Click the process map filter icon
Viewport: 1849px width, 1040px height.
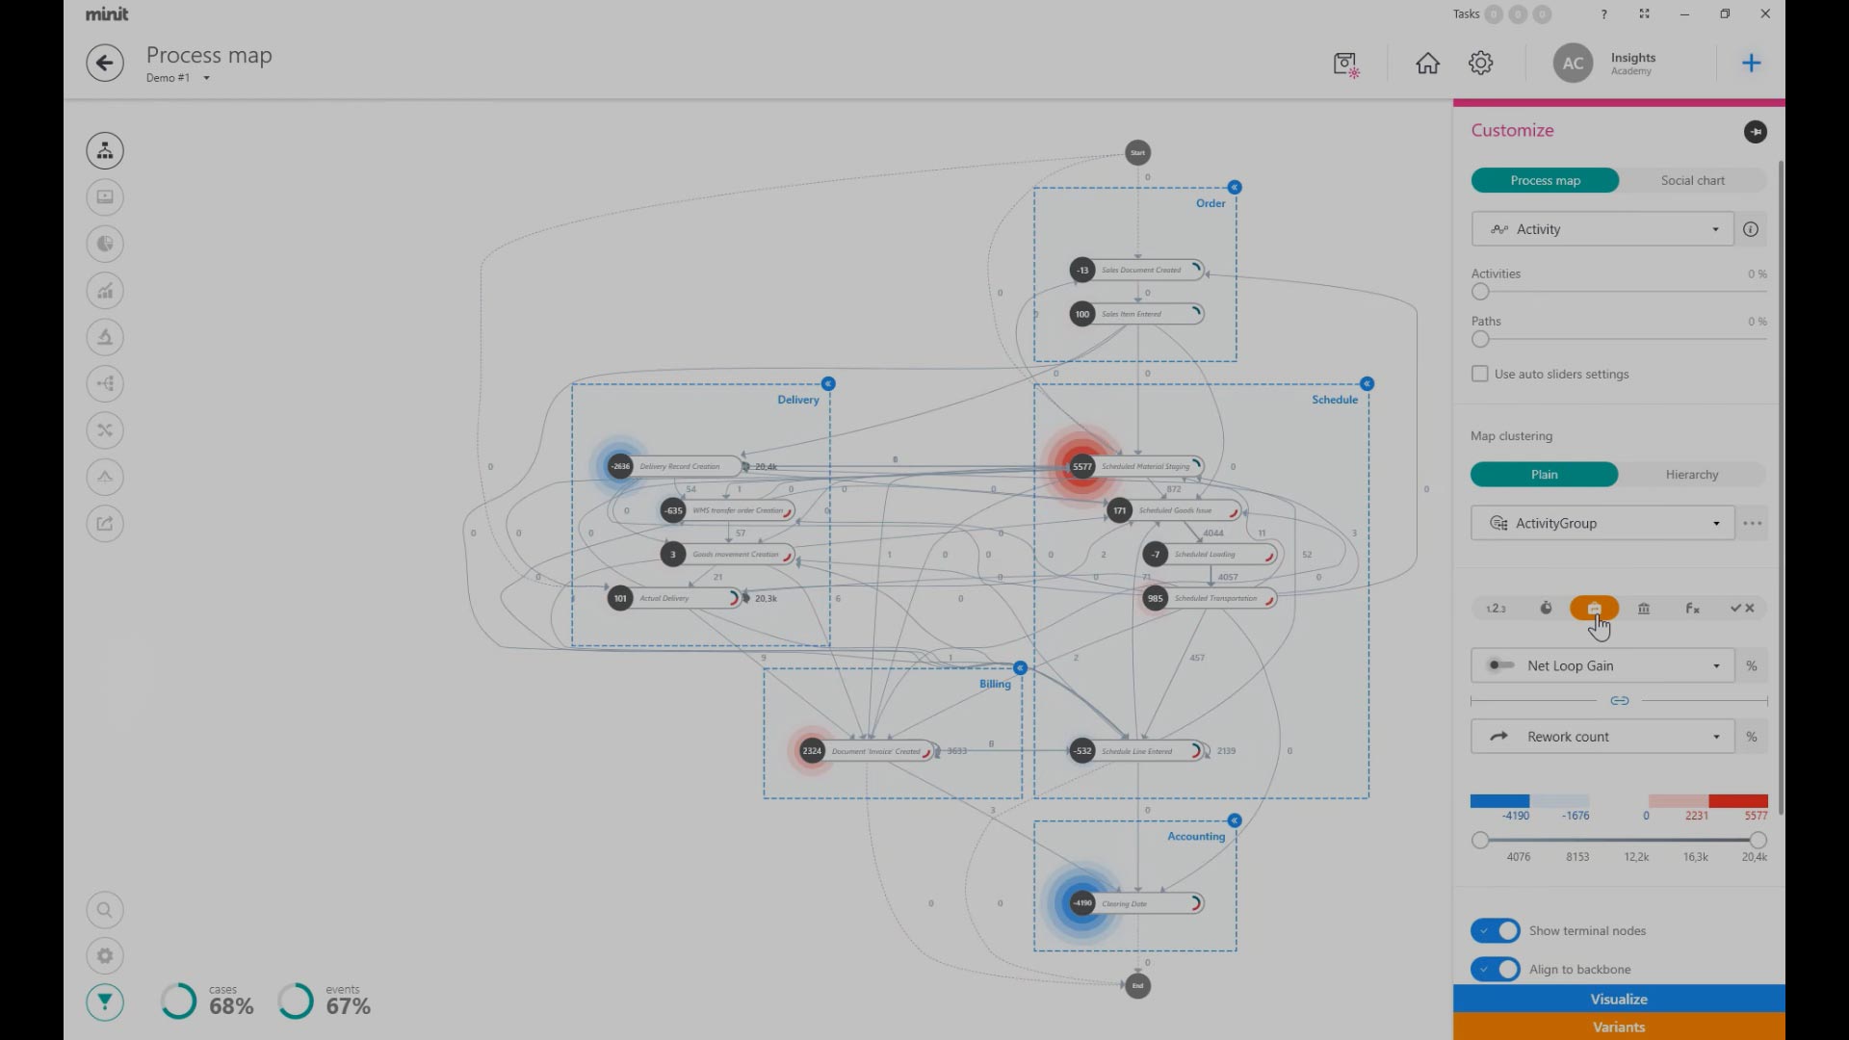[105, 1001]
